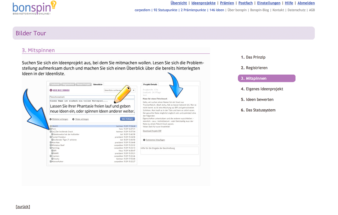Image resolution: width=338 pixels, height=215 pixels.
Task: Open Einstellungen from the top menu
Action: (x=269, y=3)
